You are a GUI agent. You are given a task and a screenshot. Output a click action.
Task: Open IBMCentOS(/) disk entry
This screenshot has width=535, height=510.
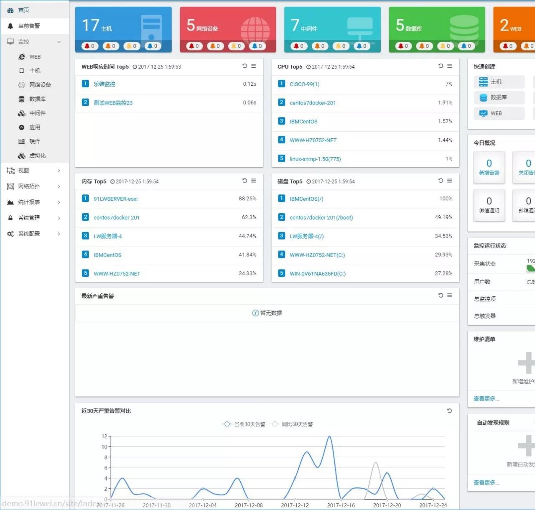coord(306,199)
